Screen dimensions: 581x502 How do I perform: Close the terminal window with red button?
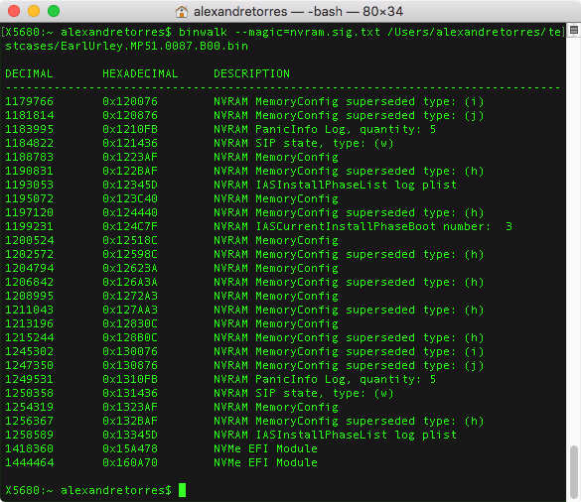point(14,11)
